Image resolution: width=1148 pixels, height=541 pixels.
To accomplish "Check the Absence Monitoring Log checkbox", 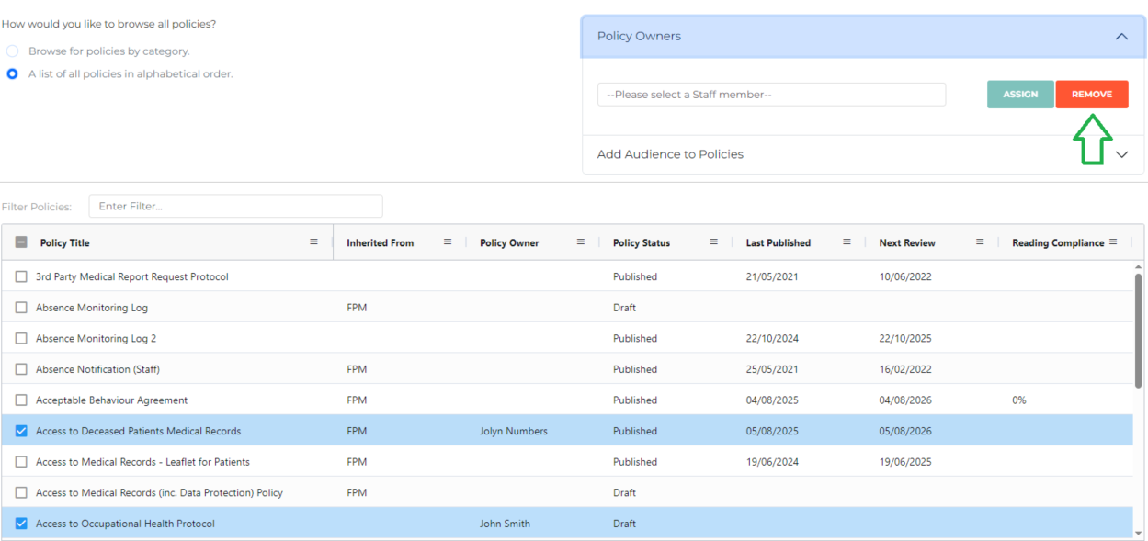I will (21, 308).
